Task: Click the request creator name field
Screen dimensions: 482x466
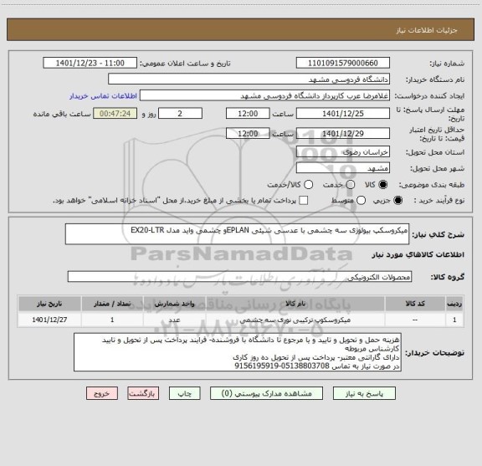Action: pos(264,95)
